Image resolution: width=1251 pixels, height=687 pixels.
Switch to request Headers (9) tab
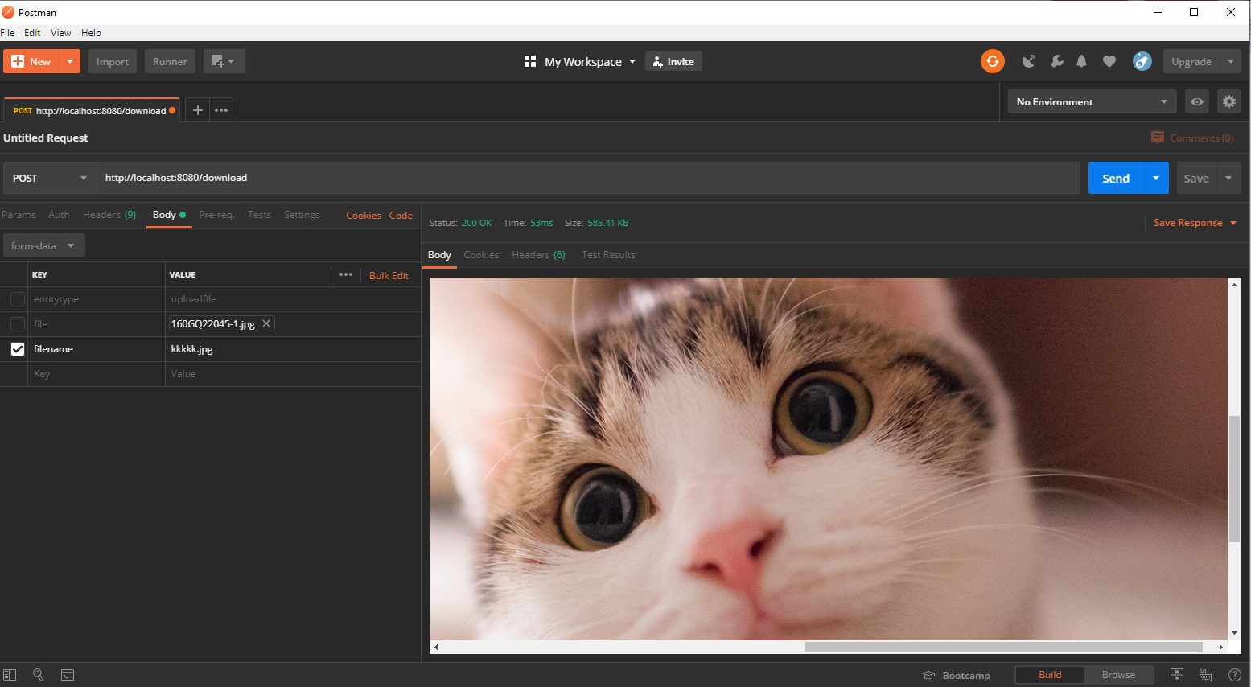coord(109,215)
